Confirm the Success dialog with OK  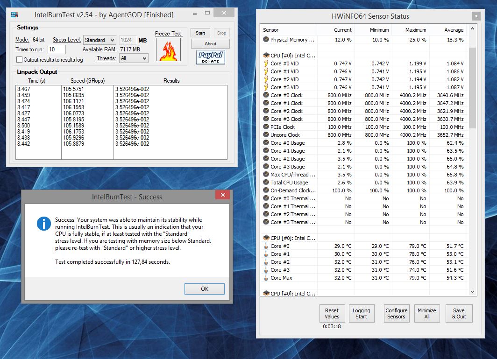coord(205,289)
